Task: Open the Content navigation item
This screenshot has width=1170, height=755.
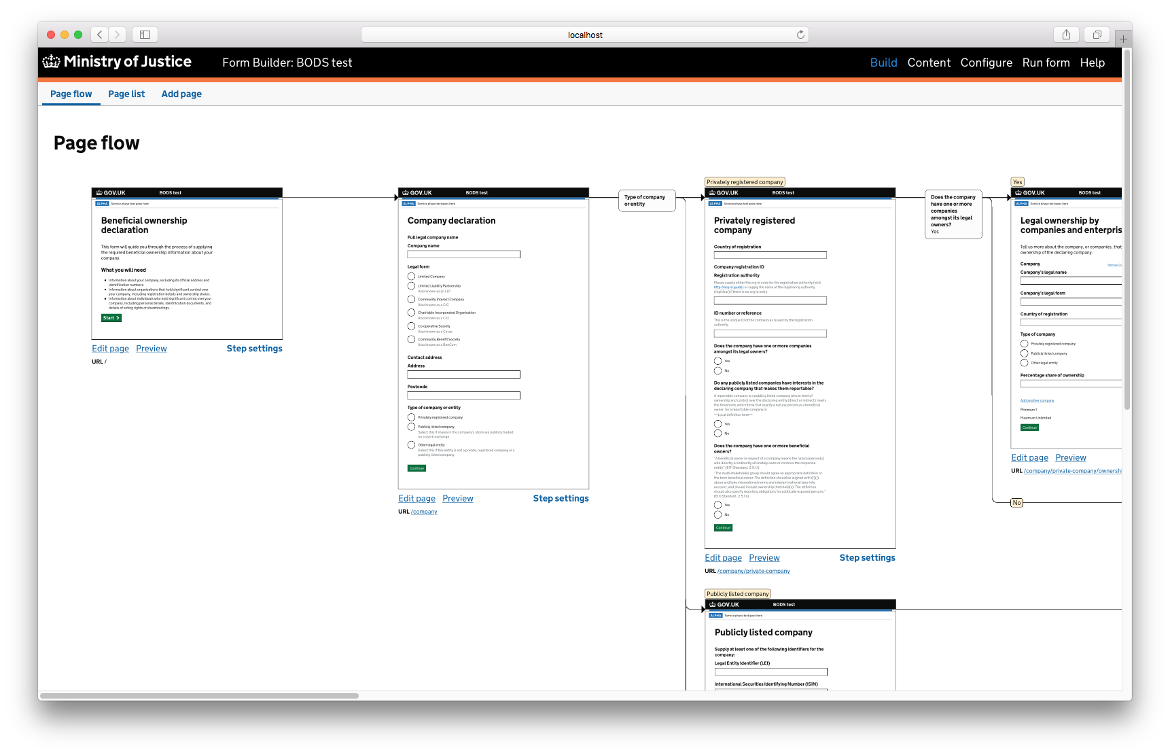Action: click(x=929, y=63)
